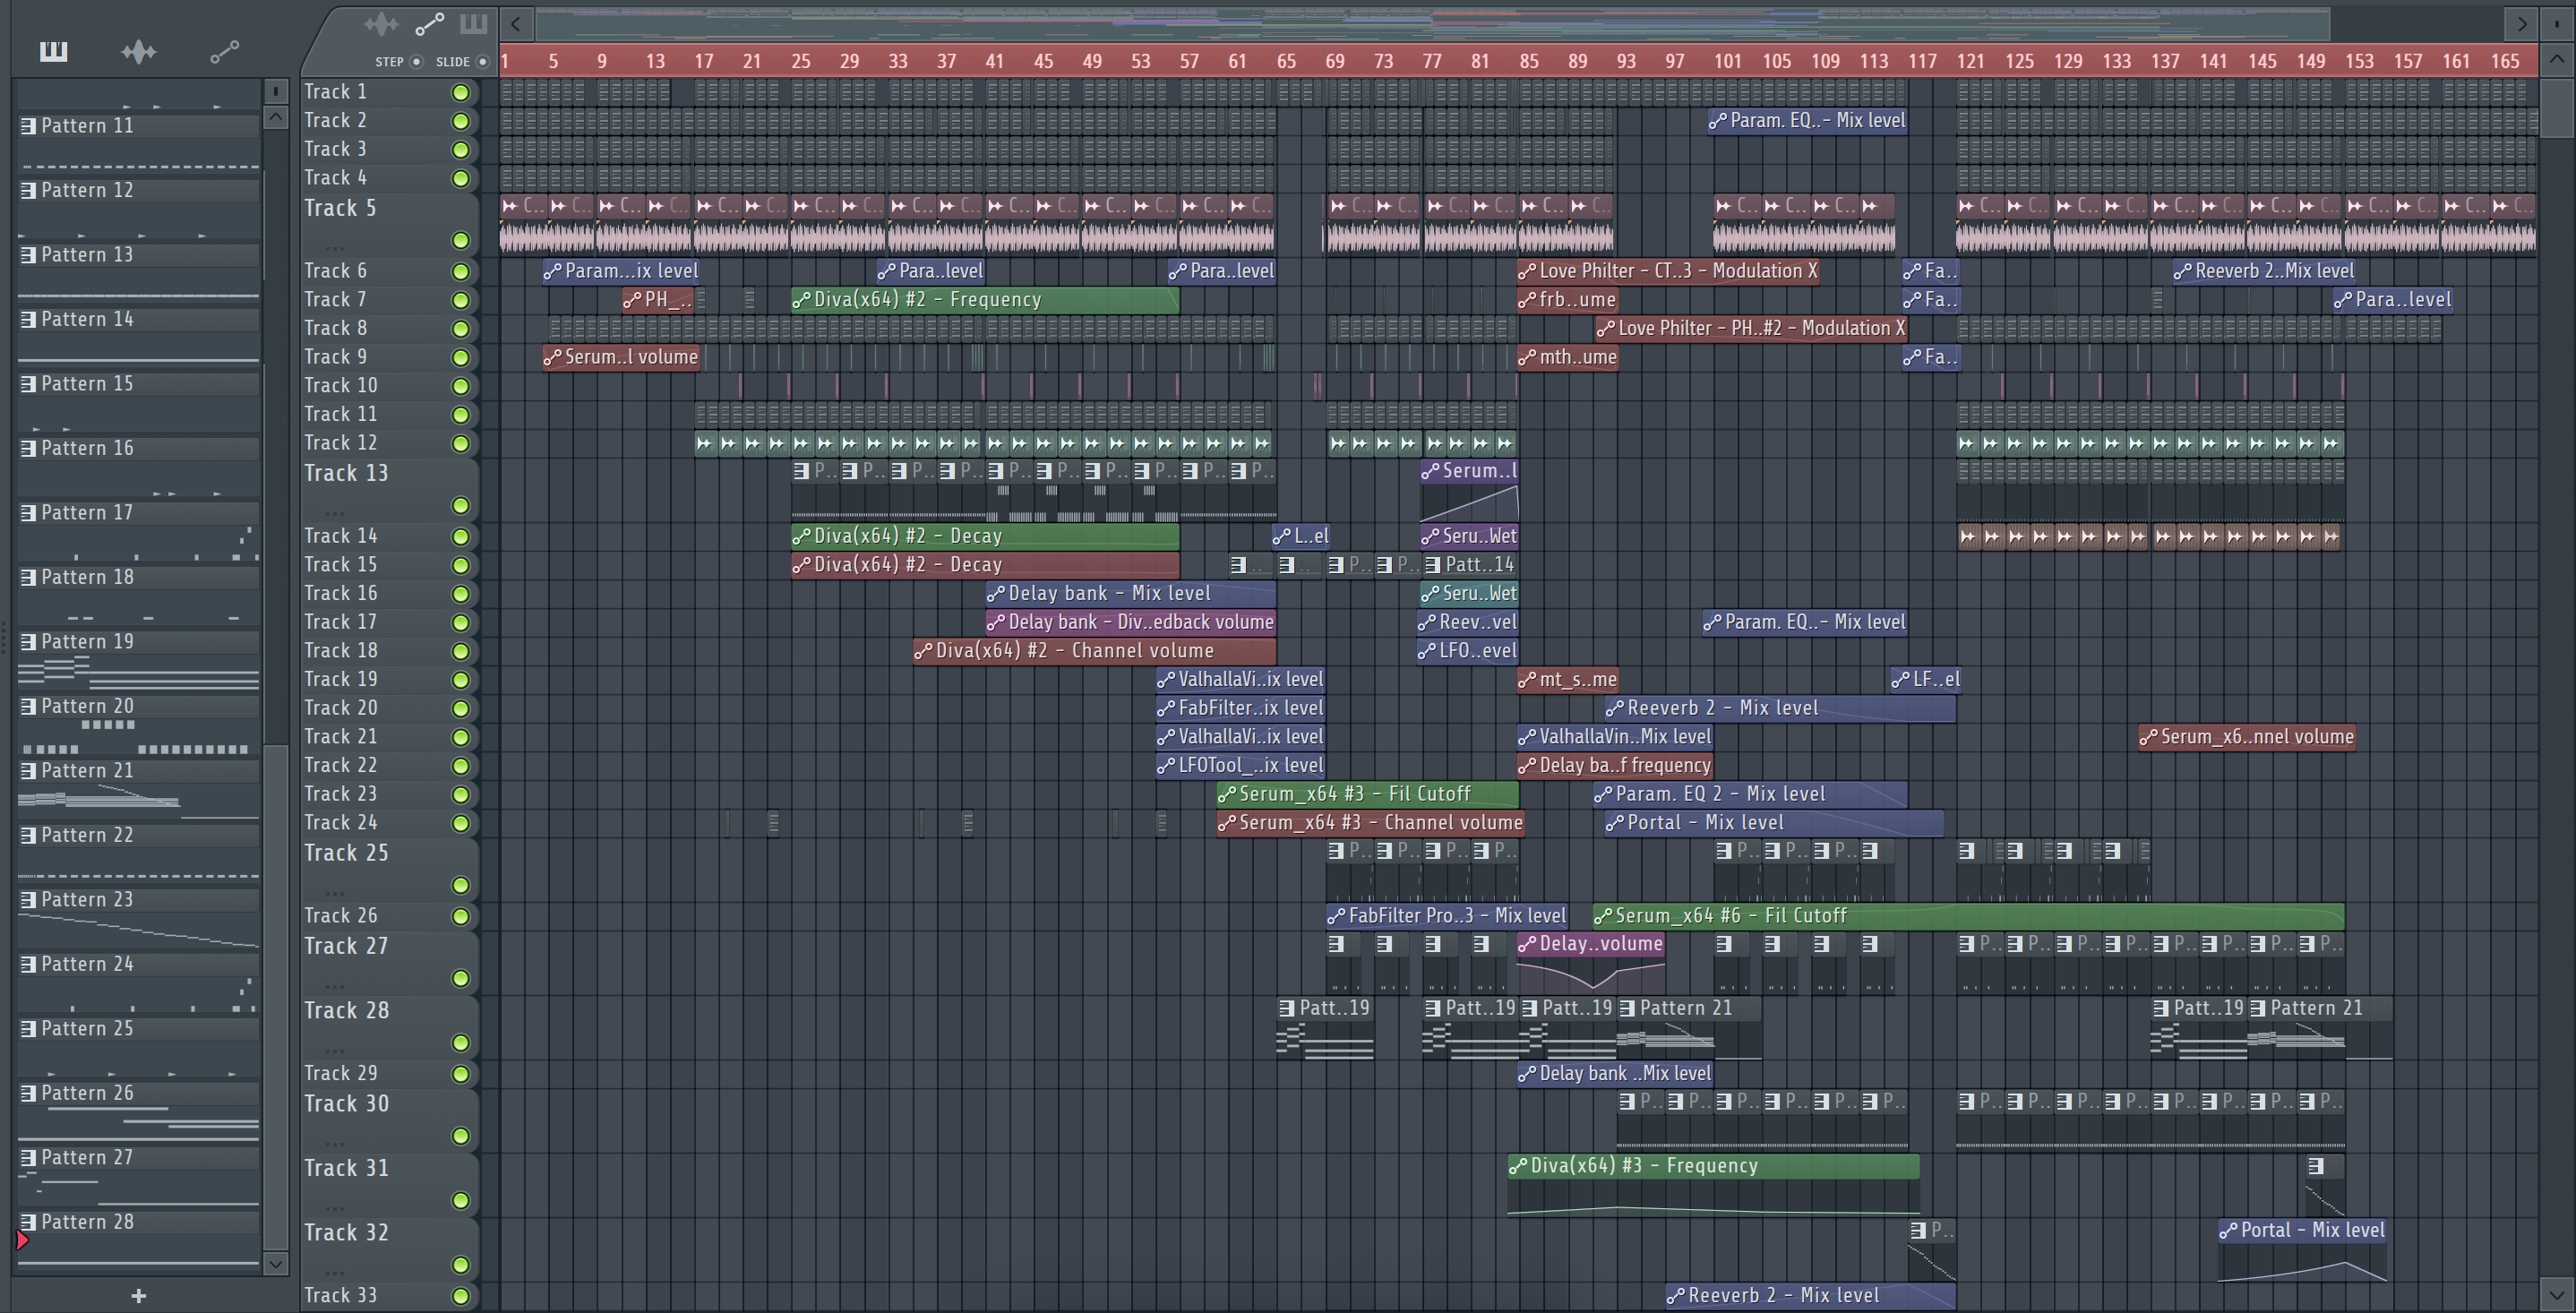Show patterns in the picker panel
This screenshot has width=2576, height=1313.
tap(53, 51)
